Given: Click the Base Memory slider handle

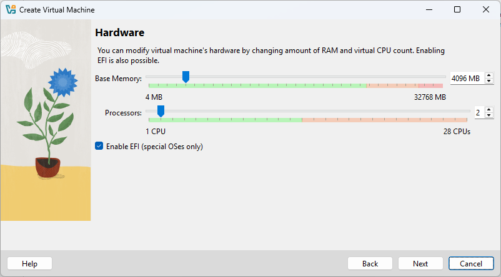Looking at the screenshot, I should tap(186, 77).
